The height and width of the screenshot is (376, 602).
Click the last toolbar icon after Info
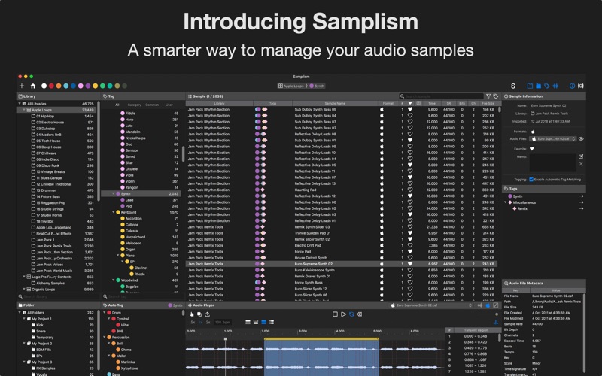coord(581,86)
